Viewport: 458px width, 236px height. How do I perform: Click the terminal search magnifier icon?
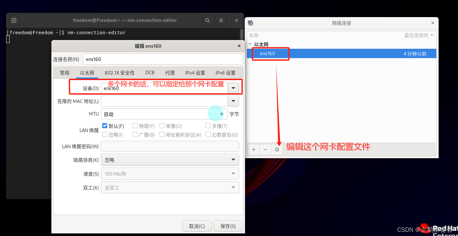pos(207,20)
